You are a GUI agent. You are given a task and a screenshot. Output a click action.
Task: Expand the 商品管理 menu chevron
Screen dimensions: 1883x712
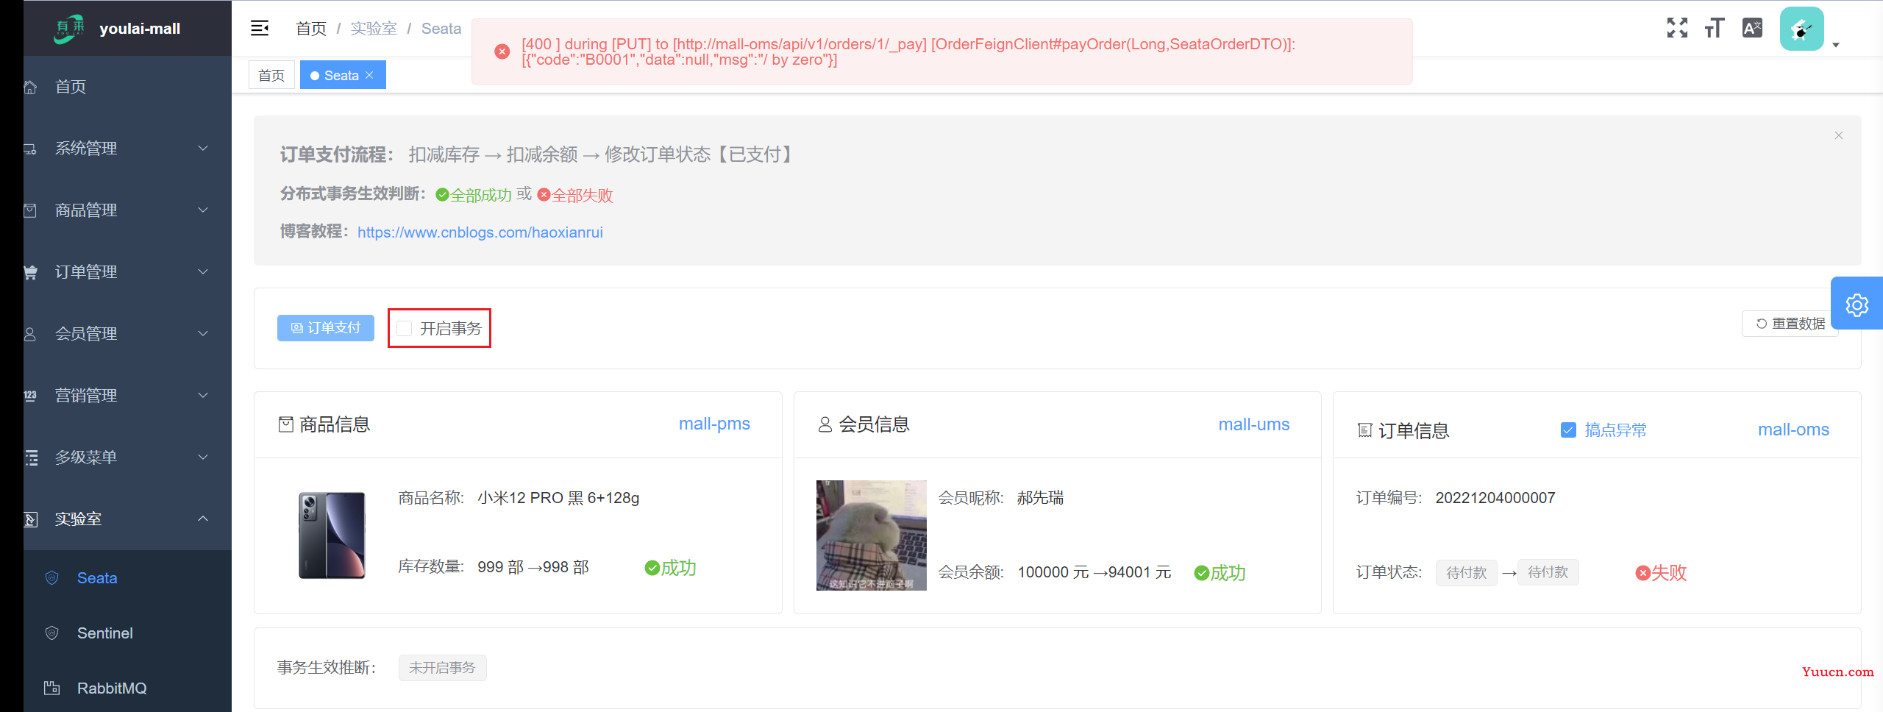[x=203, y=210]
